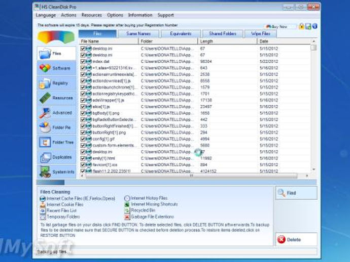This screenshot has width=350, height=262.
Task: Click the Recent Files List icon
Action: click(x=43, y=210)
